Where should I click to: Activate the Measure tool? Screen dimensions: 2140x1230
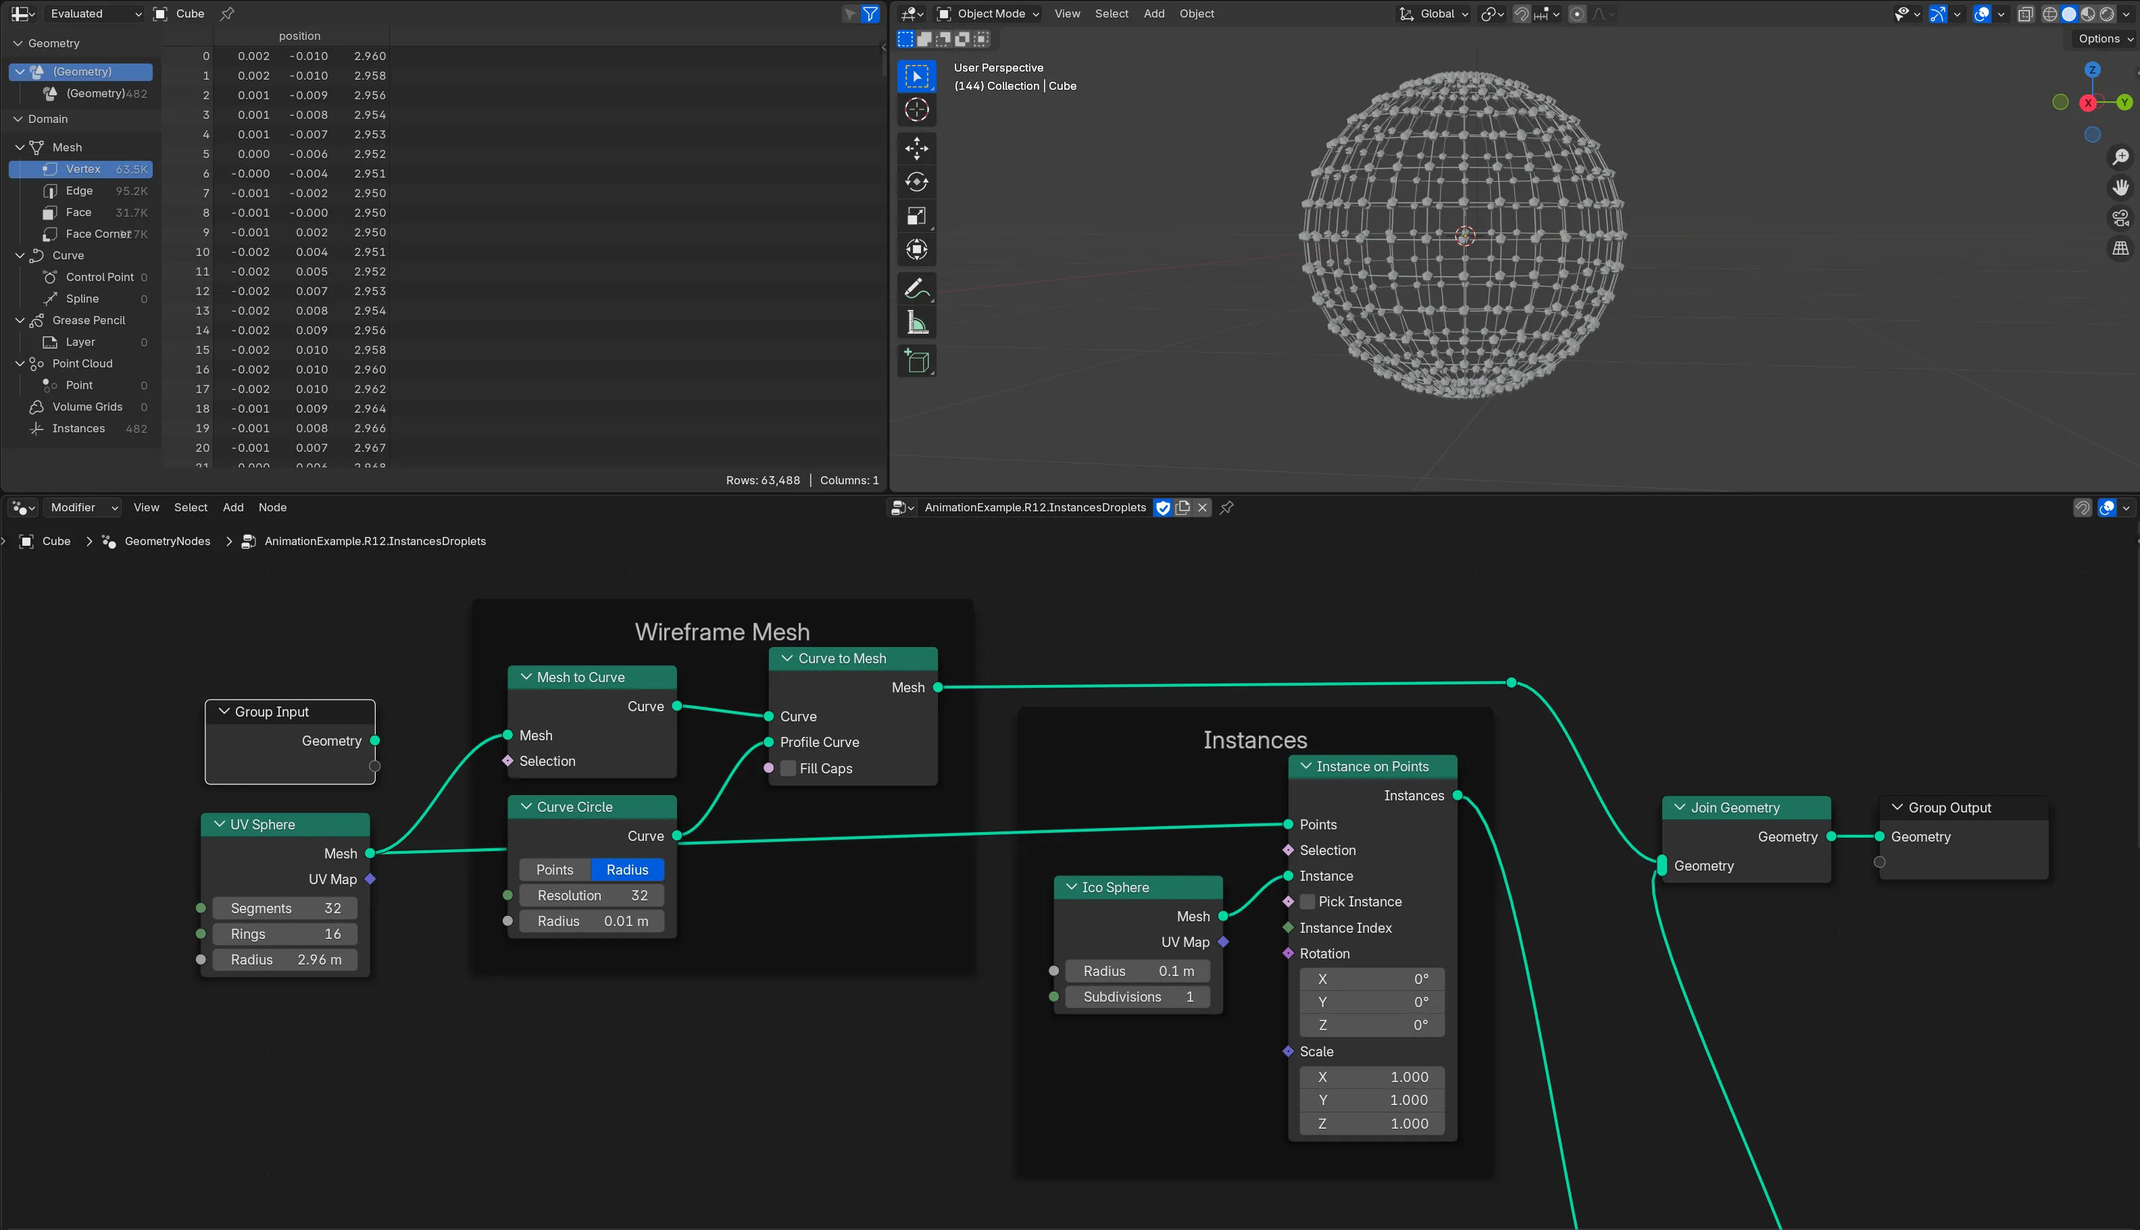(917, 322)
